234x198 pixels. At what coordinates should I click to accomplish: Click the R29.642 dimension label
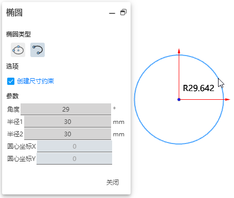(x=199, y=88)
